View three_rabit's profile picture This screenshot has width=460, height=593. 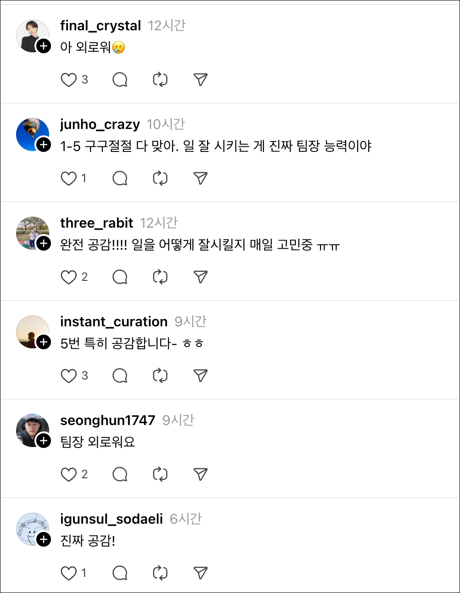33,233
